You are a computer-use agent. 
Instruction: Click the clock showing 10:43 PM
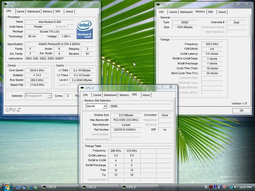pos(245,186)
